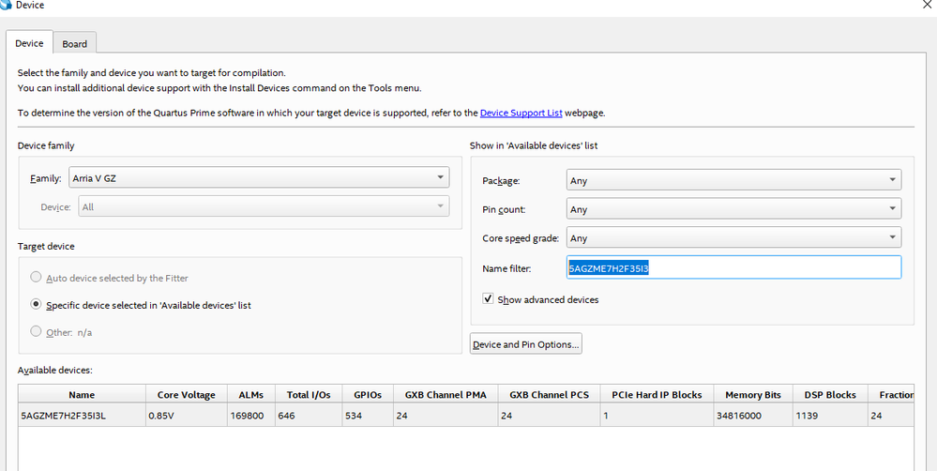This screenshot has width=937, height=471.
Task: Select the Device tab
Action: tap(29, 43)
